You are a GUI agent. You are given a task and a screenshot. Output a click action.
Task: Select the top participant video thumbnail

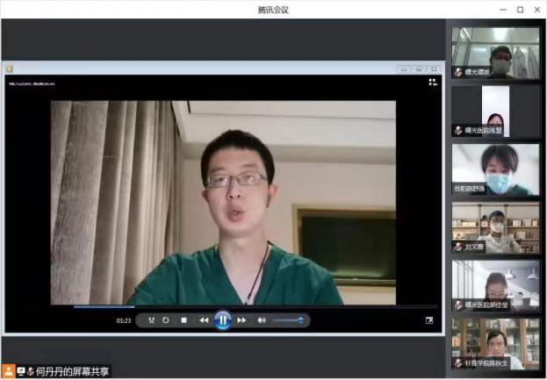tap(495, 52)
